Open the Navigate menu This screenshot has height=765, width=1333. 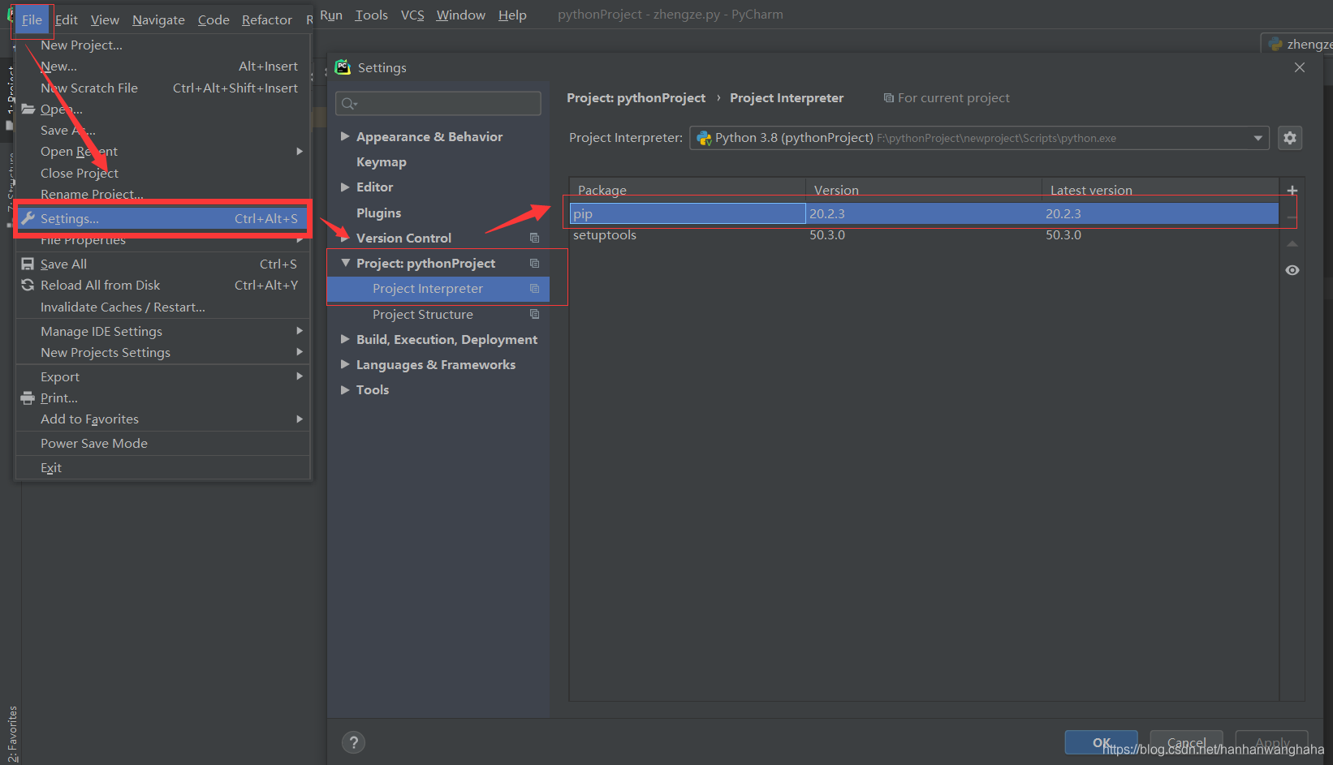158,19
